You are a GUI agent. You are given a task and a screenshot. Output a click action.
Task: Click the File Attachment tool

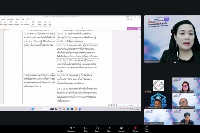click(33, 24)
